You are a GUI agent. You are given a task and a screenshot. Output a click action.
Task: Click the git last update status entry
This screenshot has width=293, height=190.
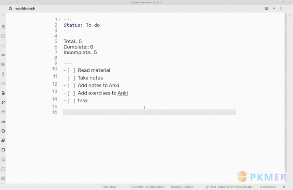point(230,187)
